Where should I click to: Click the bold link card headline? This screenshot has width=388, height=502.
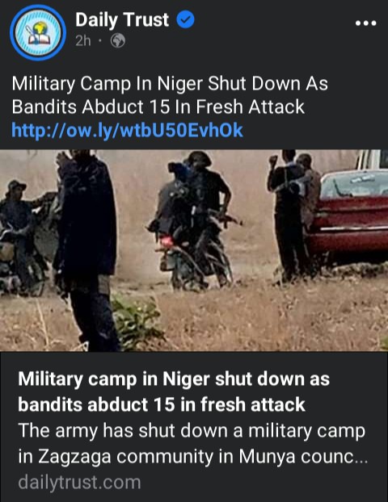click(x=174, y=391)
